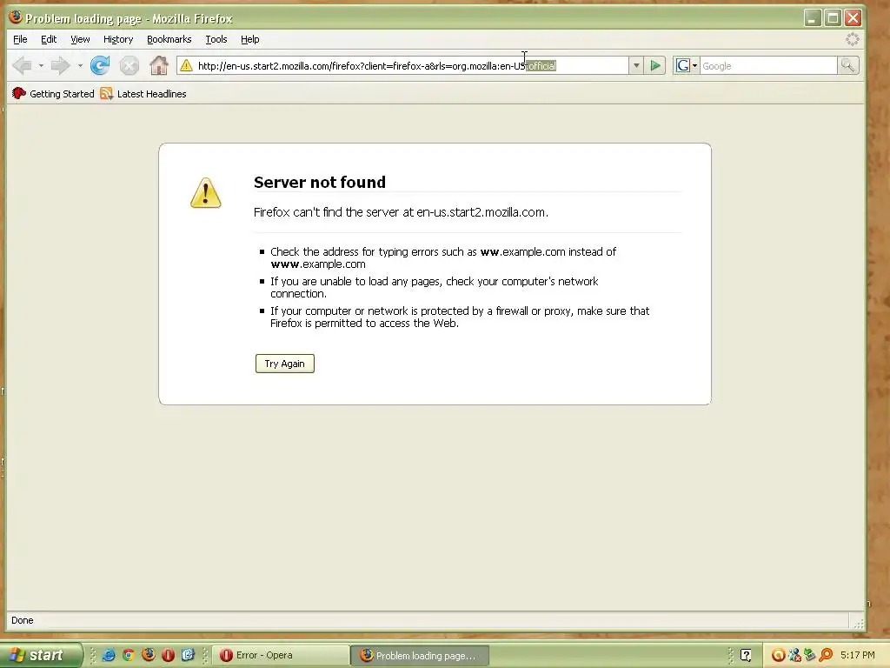Click the orange magnifier tray icon
Viewport: 890px width, 668px height.
click(x=826, y=655)
